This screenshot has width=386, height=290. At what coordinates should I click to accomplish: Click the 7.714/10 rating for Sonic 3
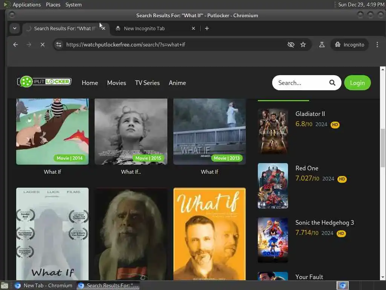point(307,233)
